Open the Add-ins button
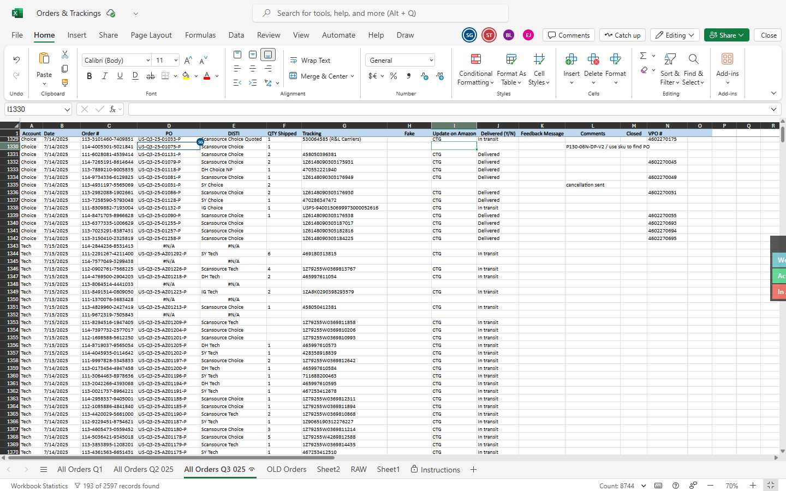 click(x=728, y=69)
